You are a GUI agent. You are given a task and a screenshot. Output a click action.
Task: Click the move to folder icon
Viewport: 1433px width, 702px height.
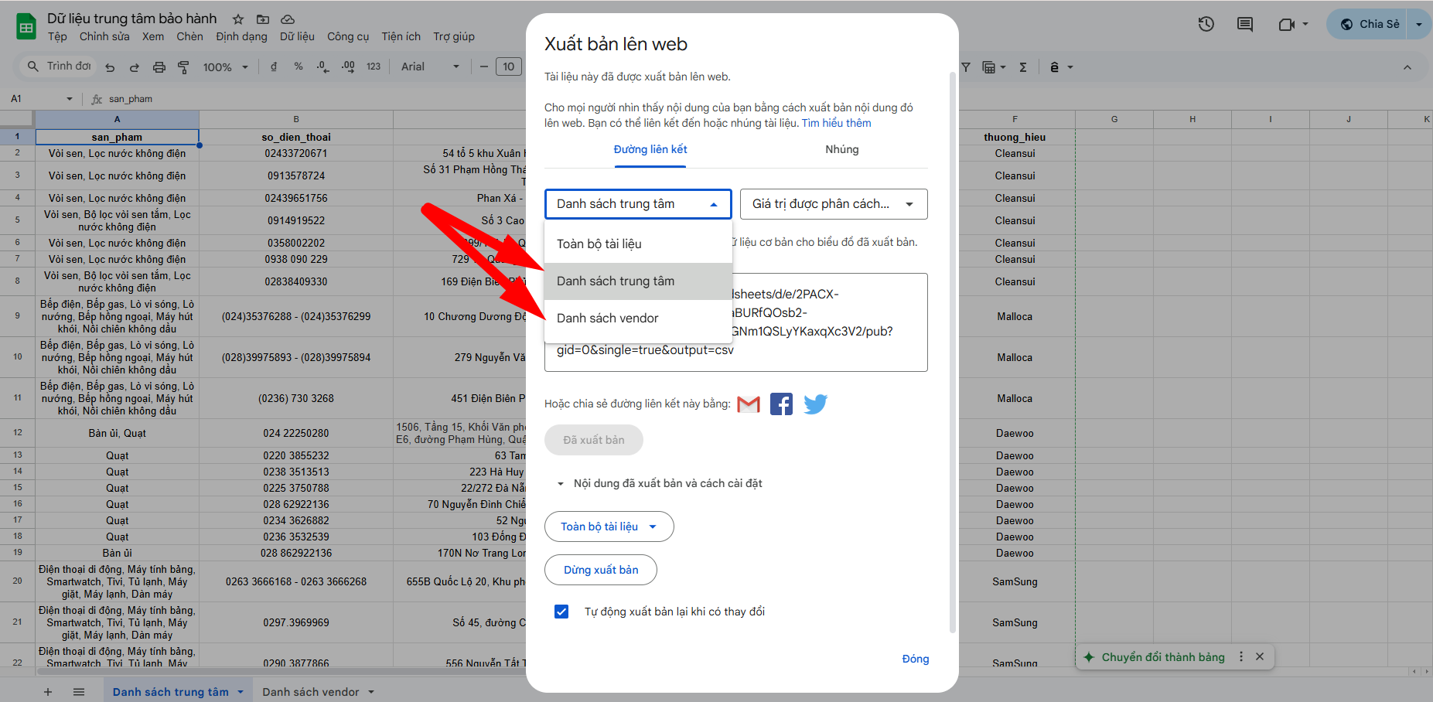pyautogui.click(x=263, y=19)
